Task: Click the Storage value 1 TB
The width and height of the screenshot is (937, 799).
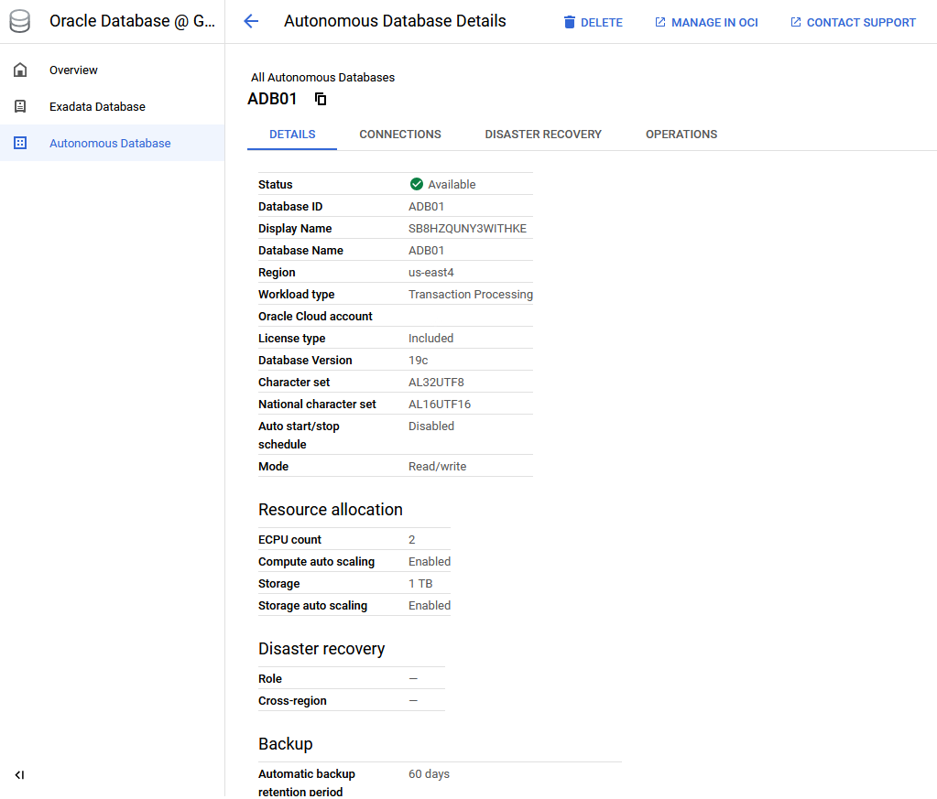Action: tap(420, 583)
